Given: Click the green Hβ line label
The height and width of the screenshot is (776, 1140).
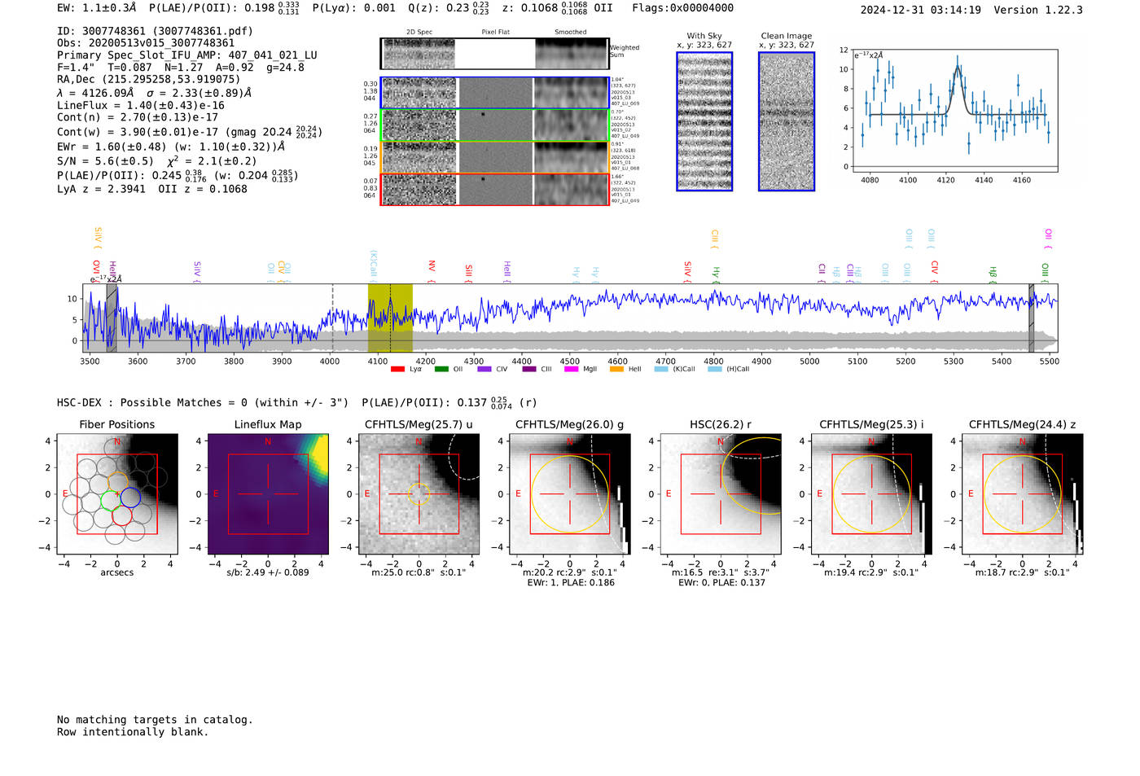Looking at the screenshot, I should pyautogui.click(x=993, y=274).
